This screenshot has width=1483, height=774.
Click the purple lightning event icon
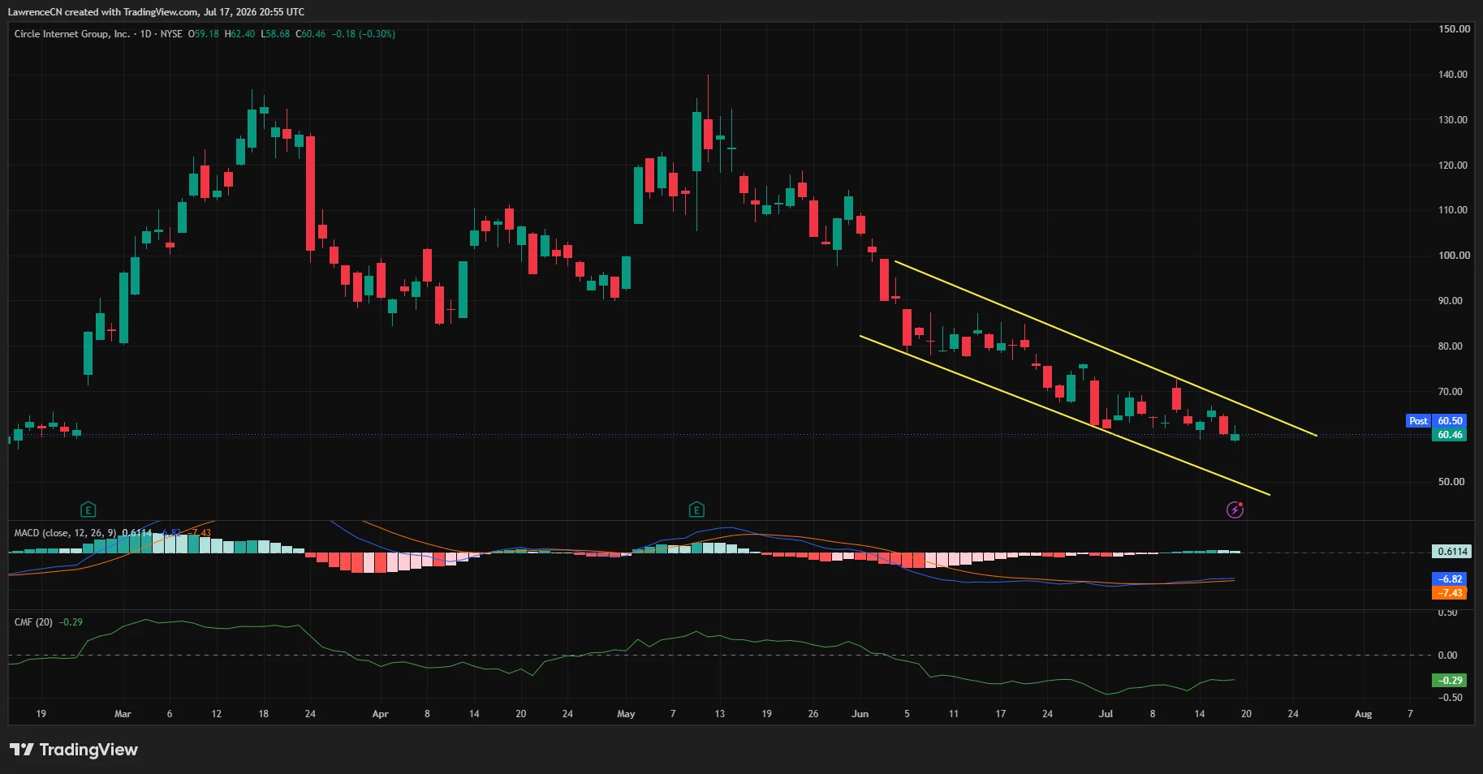click(1235, 510)
